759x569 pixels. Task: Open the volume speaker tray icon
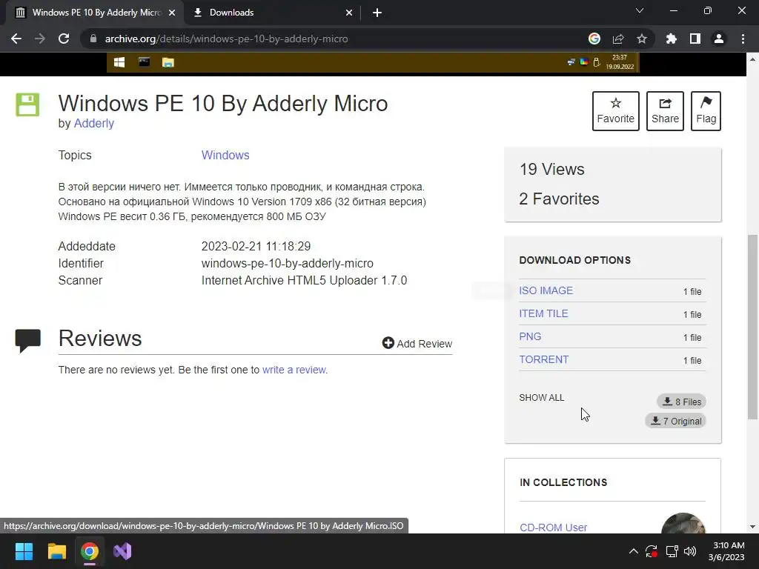[x=690, y=551]
